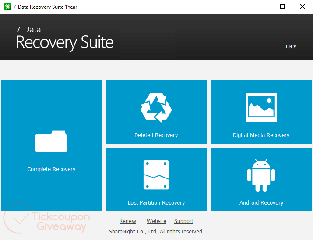Click the Complete Recovery folder icon
This screenshot has height=240, width=313.
click(51, 141)
